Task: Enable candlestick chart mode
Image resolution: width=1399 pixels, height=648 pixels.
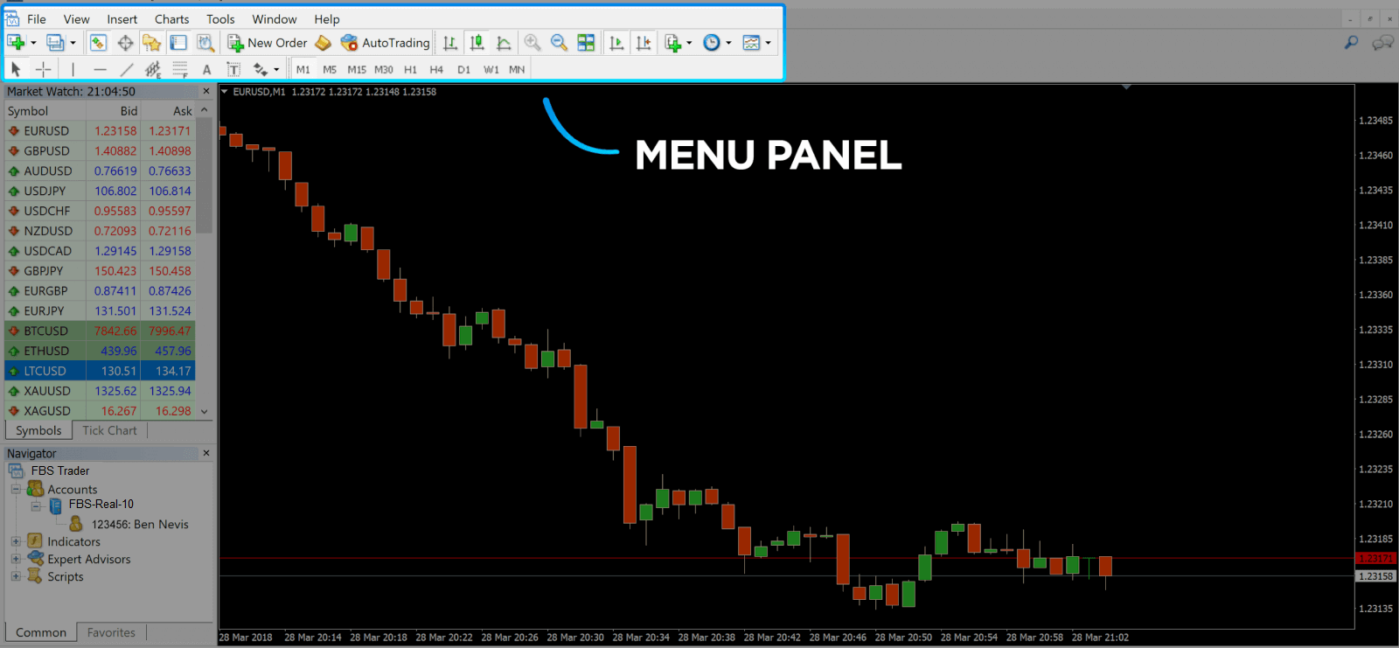Action: click(477, 43)
